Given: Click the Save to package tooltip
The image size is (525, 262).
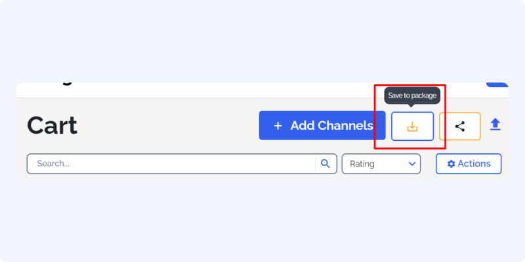Looking at the screenshot, I should [412, 96].
